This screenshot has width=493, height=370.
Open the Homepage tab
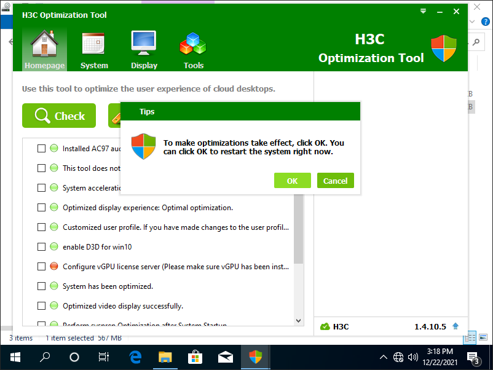point(44,49)
